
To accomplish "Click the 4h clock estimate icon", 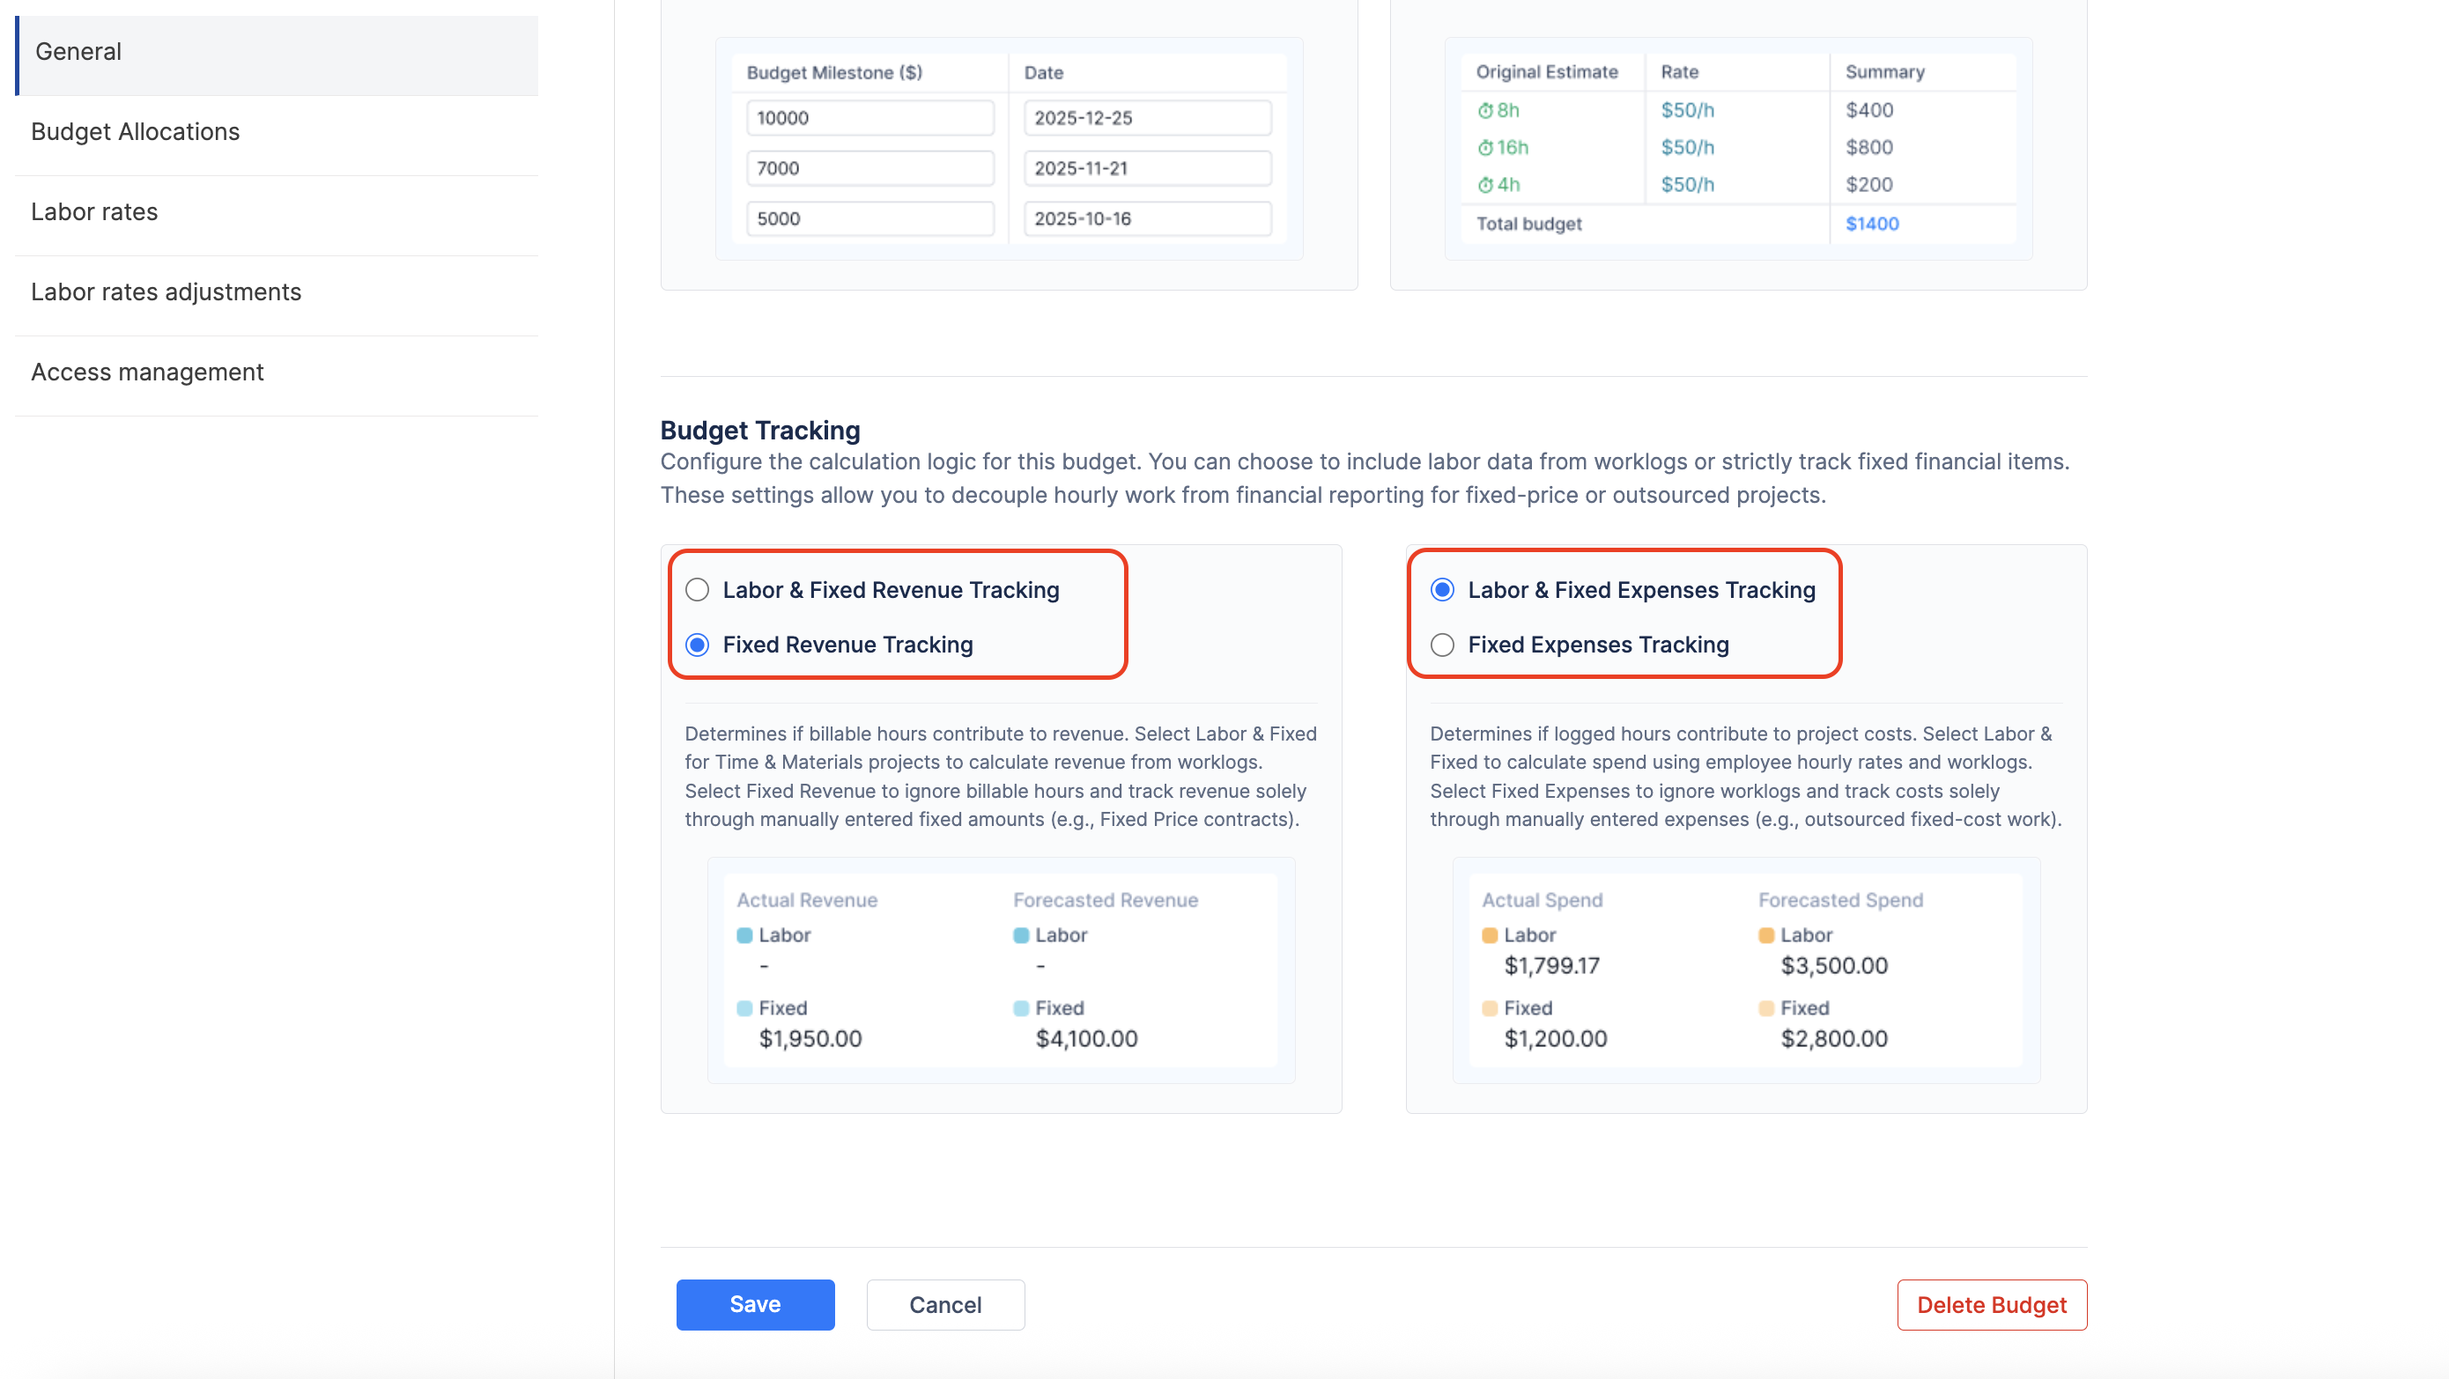I will (1485, 184).
